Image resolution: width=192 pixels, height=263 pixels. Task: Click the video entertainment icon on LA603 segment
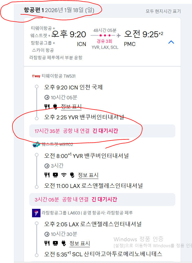click(55, 243)
